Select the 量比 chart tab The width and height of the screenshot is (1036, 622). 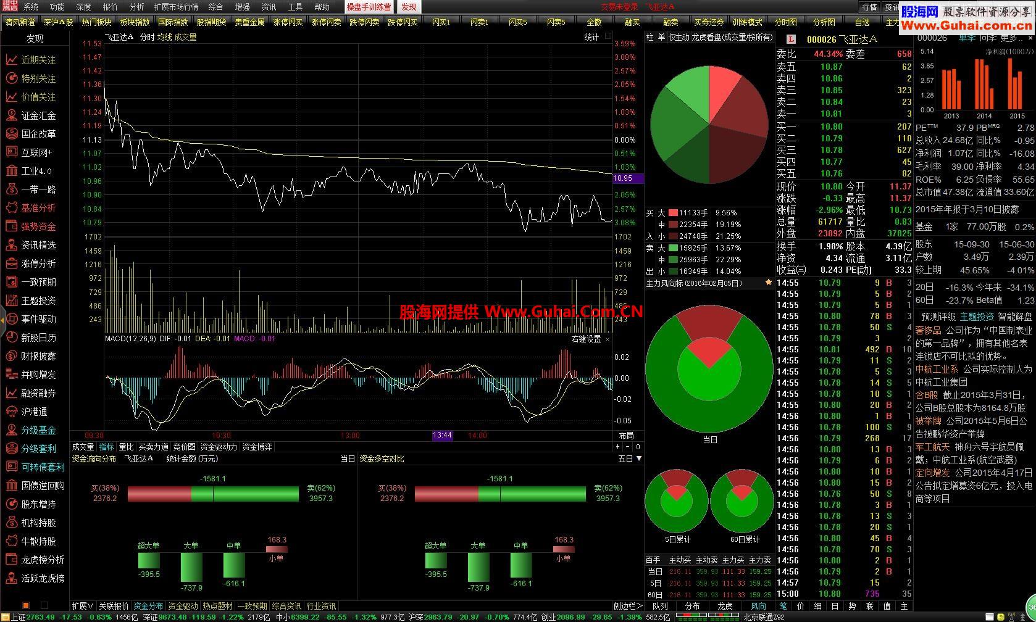click(x=126, y=447)
